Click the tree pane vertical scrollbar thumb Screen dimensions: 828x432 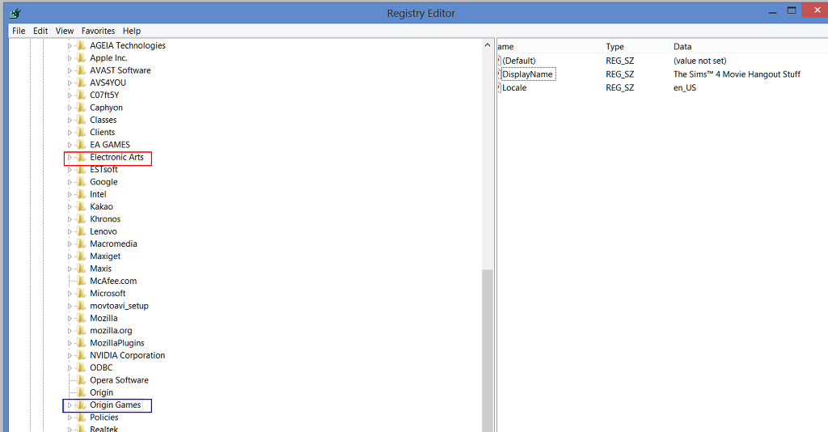tap(487, 350)
